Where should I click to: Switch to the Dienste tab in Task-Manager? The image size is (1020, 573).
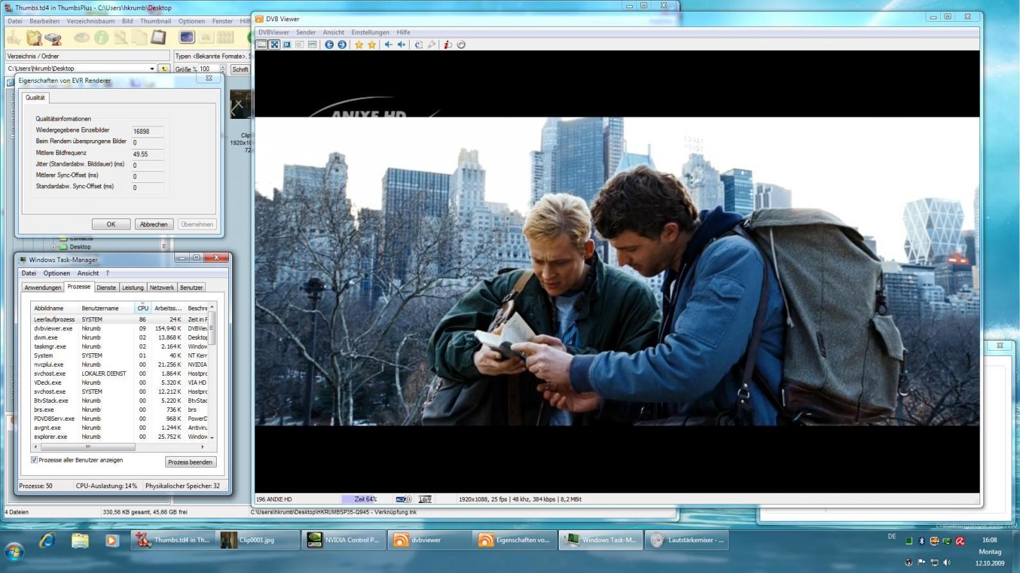pyautogui.click(x=106, y=288)
